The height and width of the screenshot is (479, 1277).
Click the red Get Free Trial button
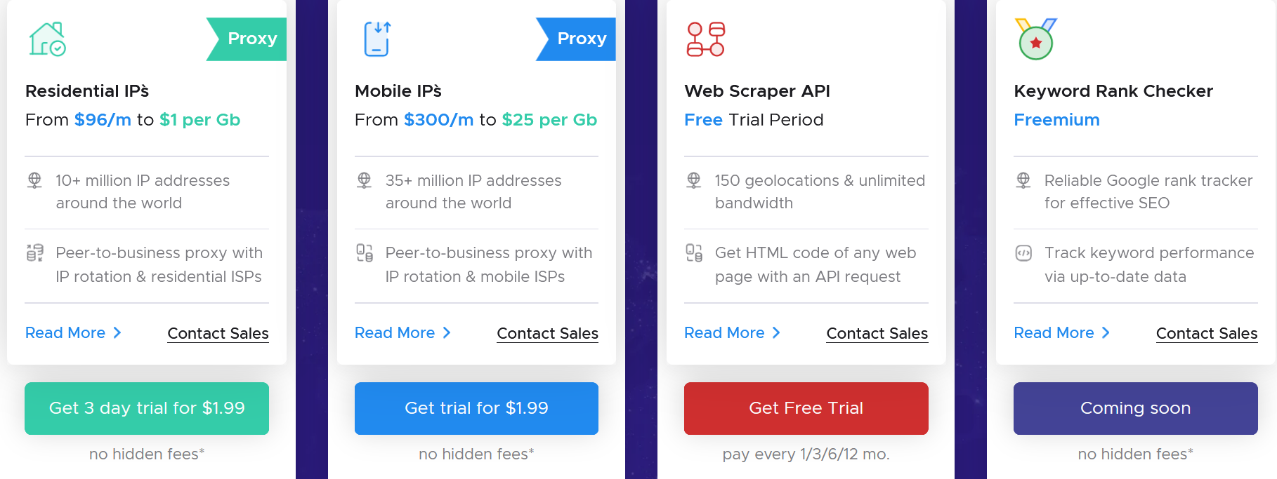[x=806, y=408]
